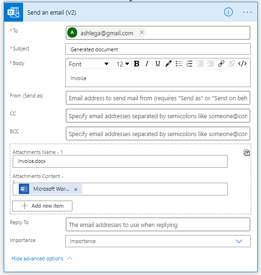This screenshot has height=275, width=261.
Task: Add new attachment item
Action: point(42,206)
